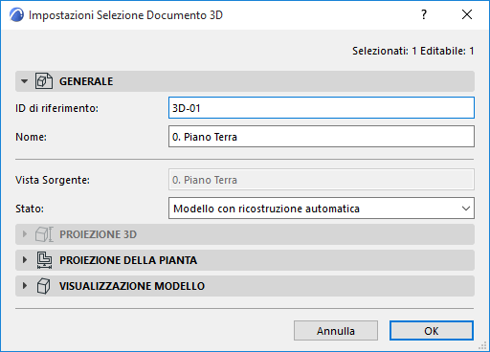490x352 pixels.
Task: Click the Stato dropdown chevron arrow
Action: pos(466,209)
